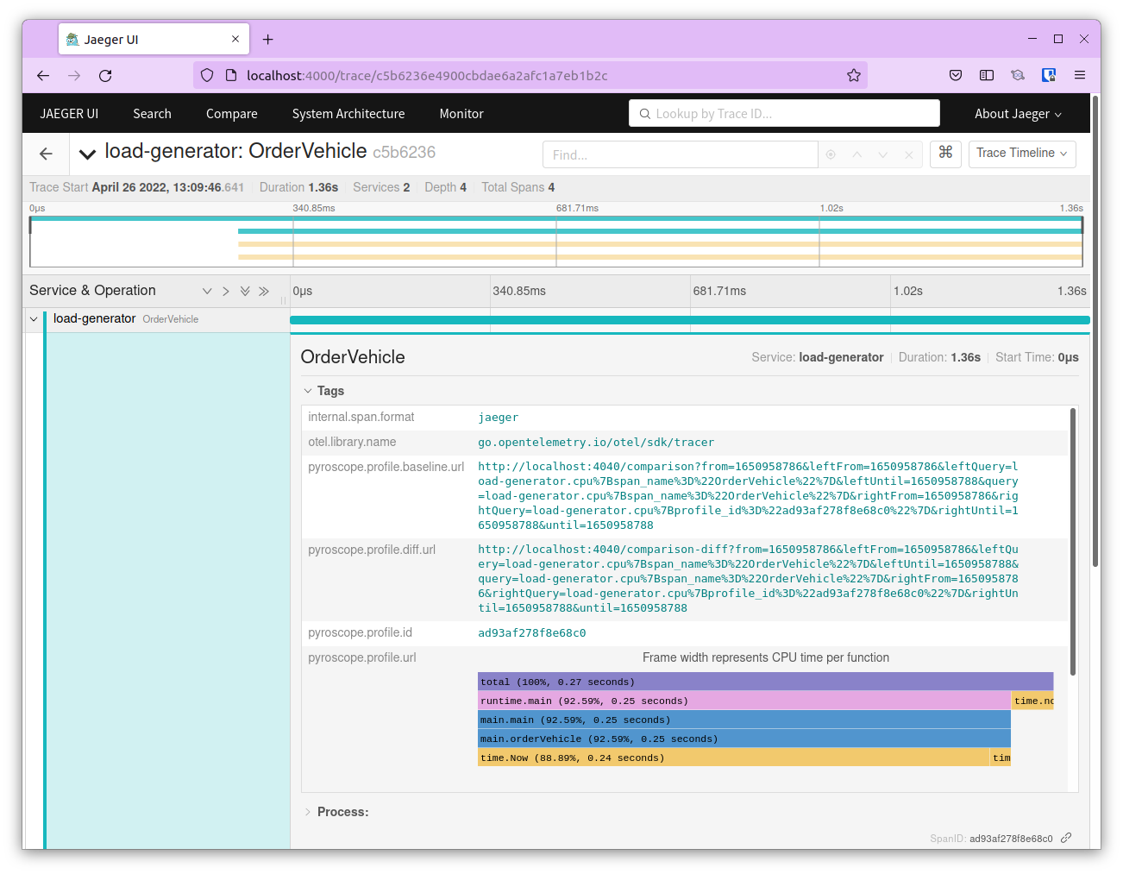Collapse the load-generator span row
1123x874 pixels.
(x=34, y=319)
